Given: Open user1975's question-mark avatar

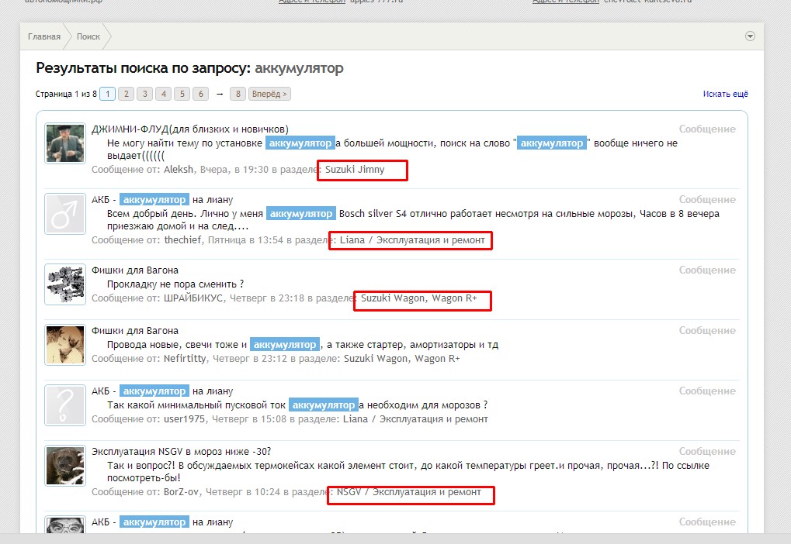Looking at the screenshot, I should 65,405.
